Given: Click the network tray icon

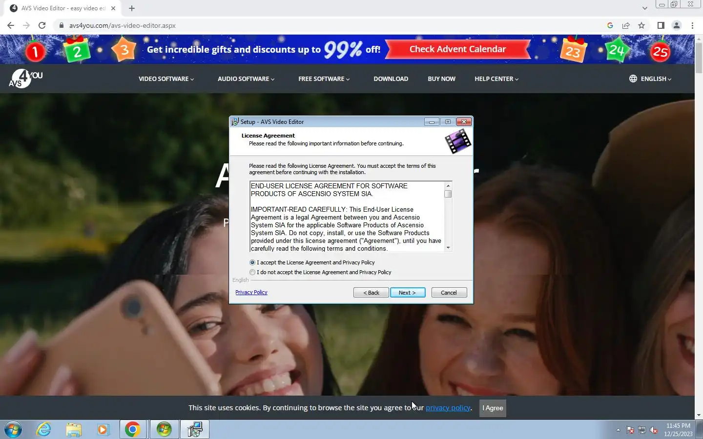Looking at the screenshot, I should [642, 430].
